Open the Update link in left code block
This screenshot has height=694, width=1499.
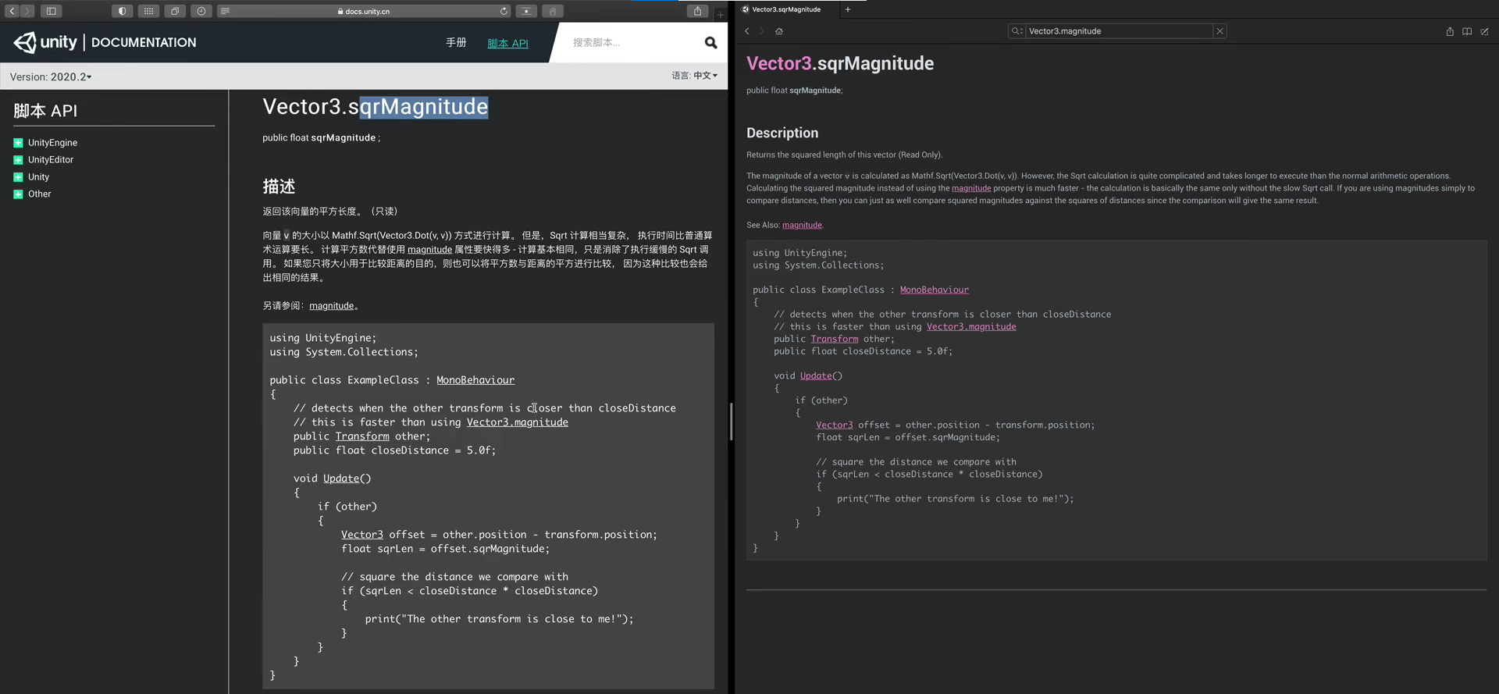(341, 479)
